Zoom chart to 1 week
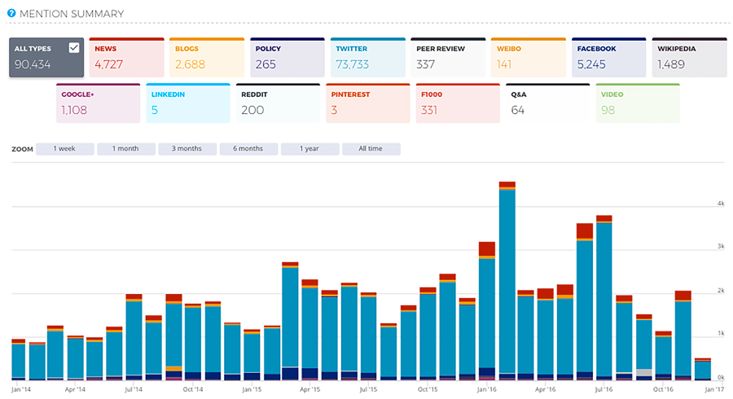The width and height of the screenshot is (733, 399). 65,149
